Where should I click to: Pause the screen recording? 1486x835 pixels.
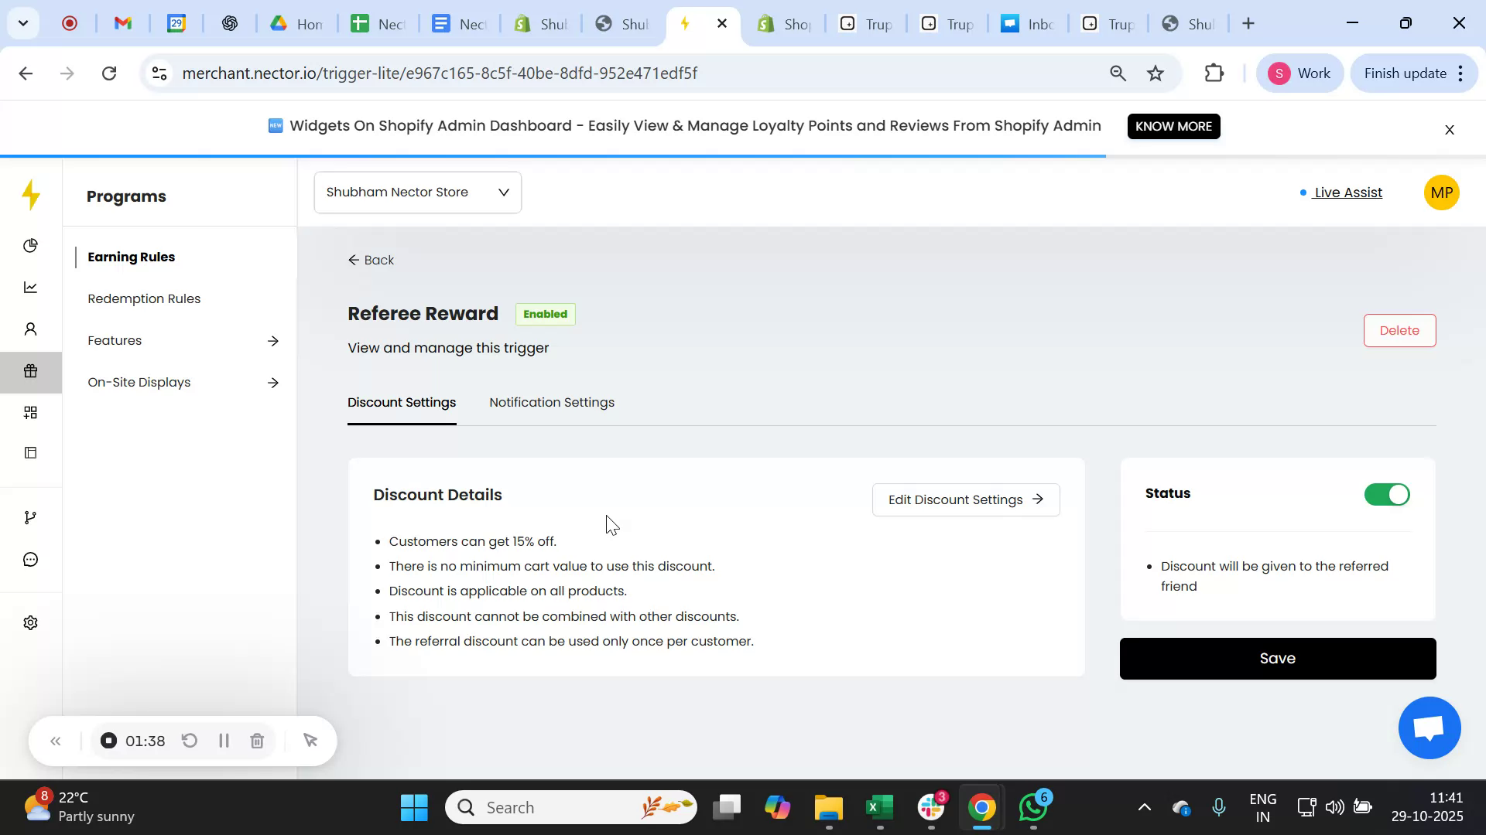(223, 740)
